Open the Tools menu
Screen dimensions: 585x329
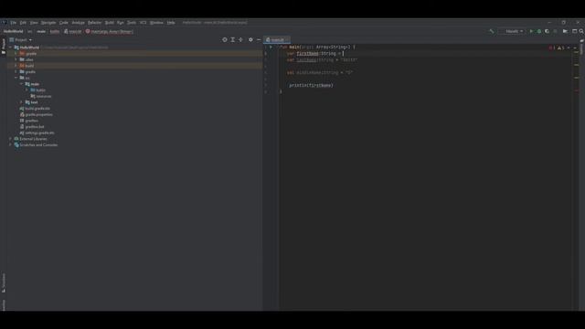[132, 23]
